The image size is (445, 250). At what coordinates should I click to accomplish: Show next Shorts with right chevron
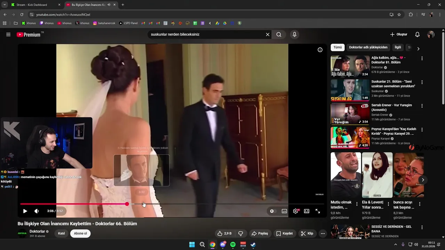tap(423, 180)
